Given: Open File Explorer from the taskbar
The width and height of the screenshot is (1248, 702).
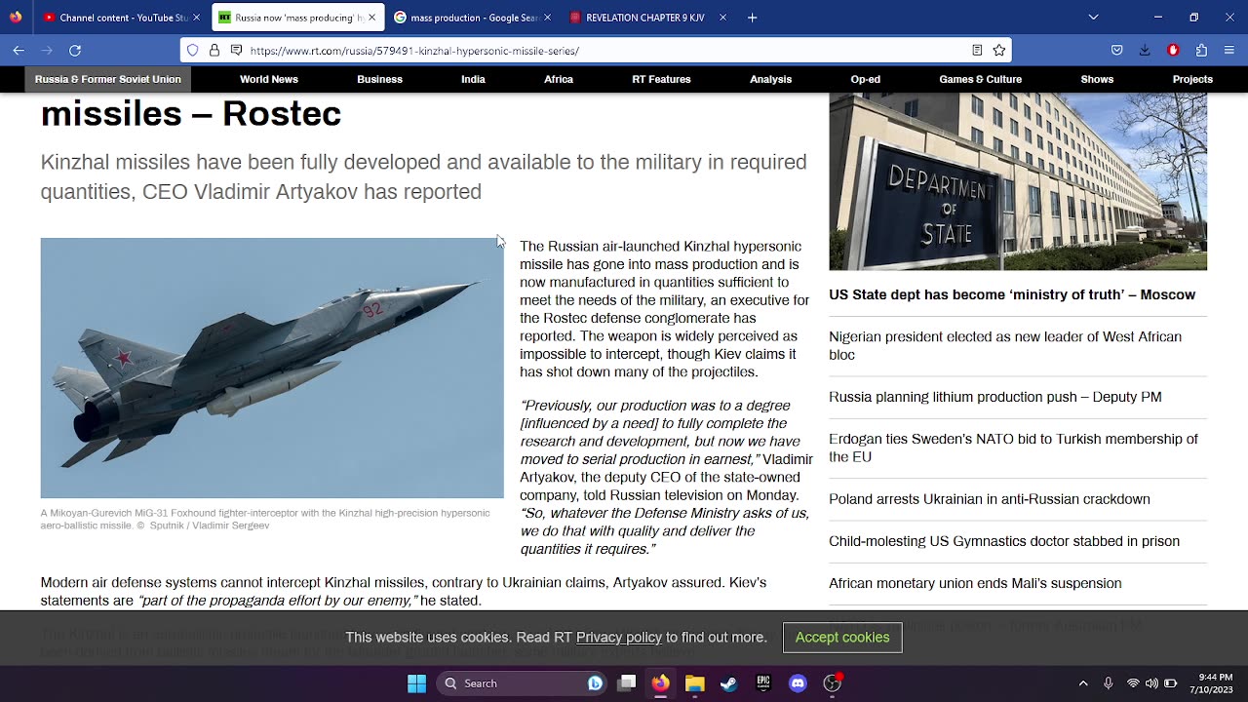Looking at the screenshot, I should 695,683.
